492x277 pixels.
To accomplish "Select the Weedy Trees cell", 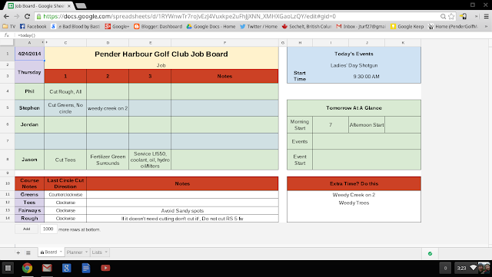I will (354, 203).
